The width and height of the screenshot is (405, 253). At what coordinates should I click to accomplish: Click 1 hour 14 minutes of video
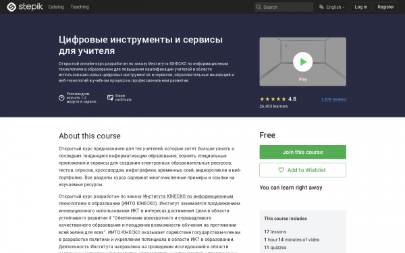click(x=292, y=240)
